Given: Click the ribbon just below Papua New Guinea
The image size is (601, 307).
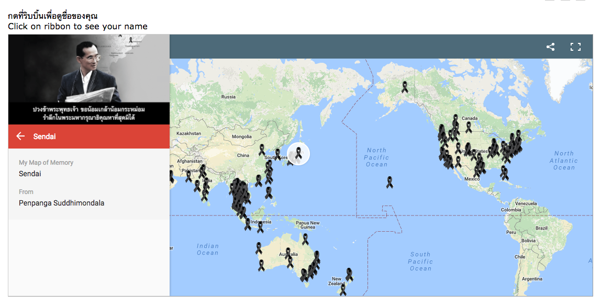Looking at the screenshot, I should (x=305, y=239).
